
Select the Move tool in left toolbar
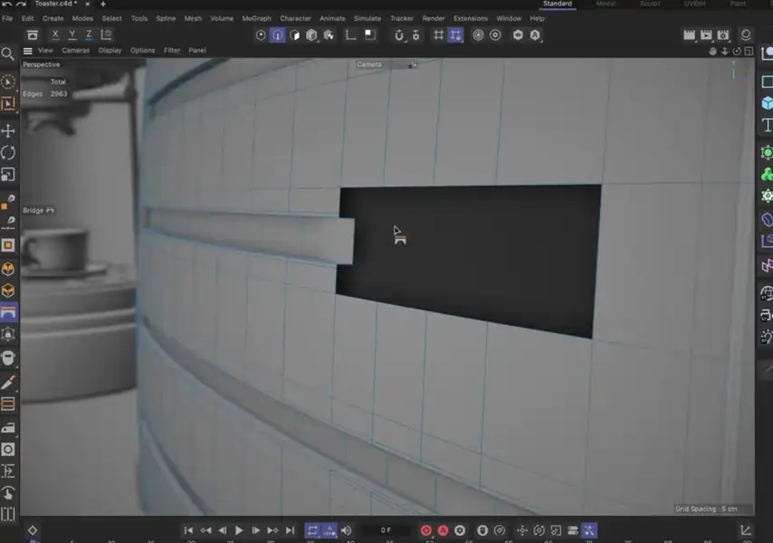point(9,132)
